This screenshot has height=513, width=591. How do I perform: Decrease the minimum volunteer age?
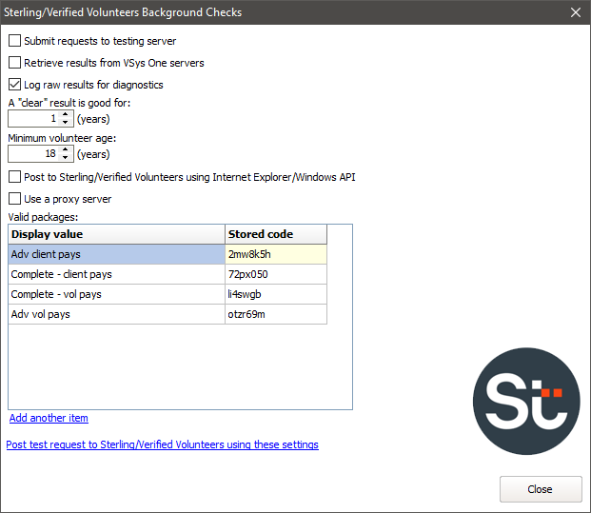point(66,158)
